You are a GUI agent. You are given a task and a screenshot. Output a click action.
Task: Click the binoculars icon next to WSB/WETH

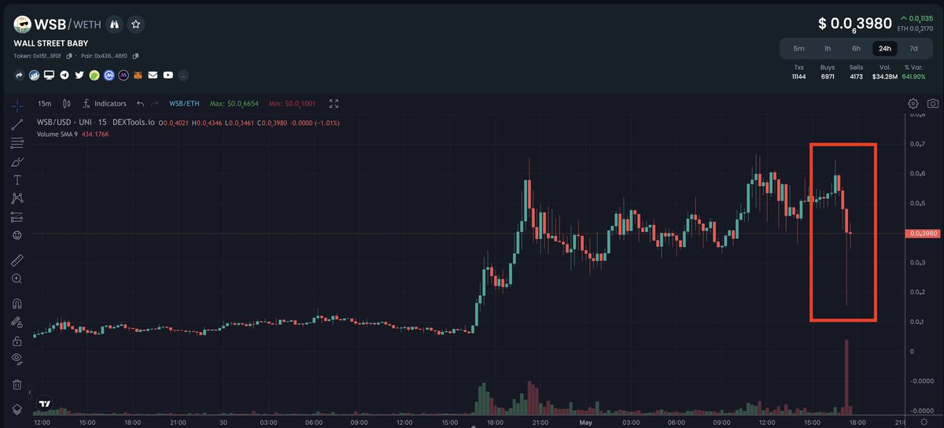coord(115,24)
